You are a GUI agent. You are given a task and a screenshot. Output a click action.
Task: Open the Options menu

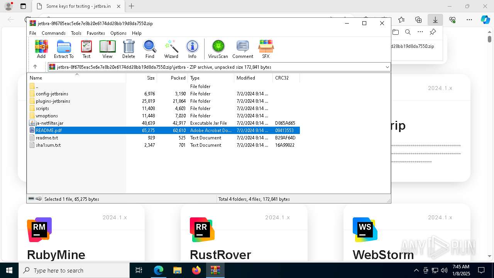(118, 33)
